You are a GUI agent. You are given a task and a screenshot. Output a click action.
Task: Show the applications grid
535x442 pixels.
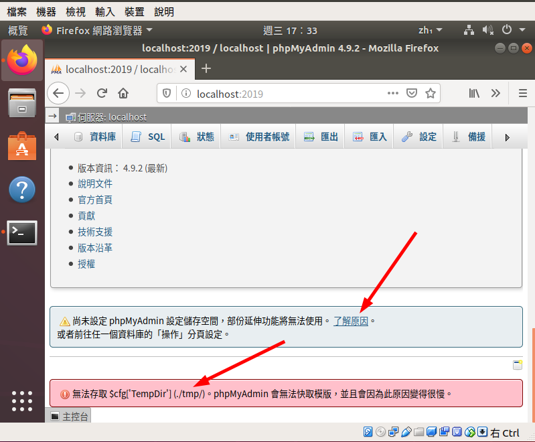pos(22,401)
